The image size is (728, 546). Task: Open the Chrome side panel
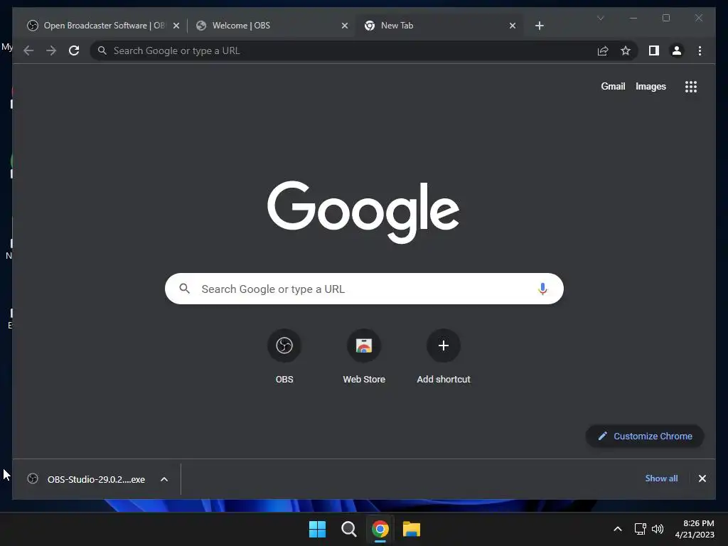tap(654, 50)
